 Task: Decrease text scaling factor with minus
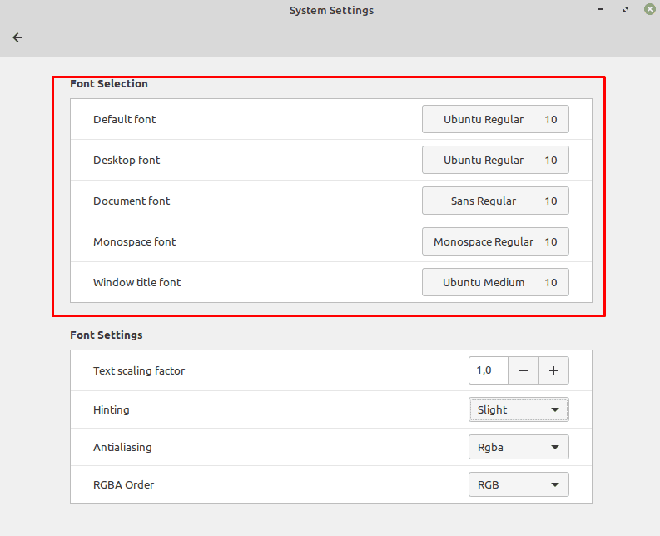pos(524,370)
